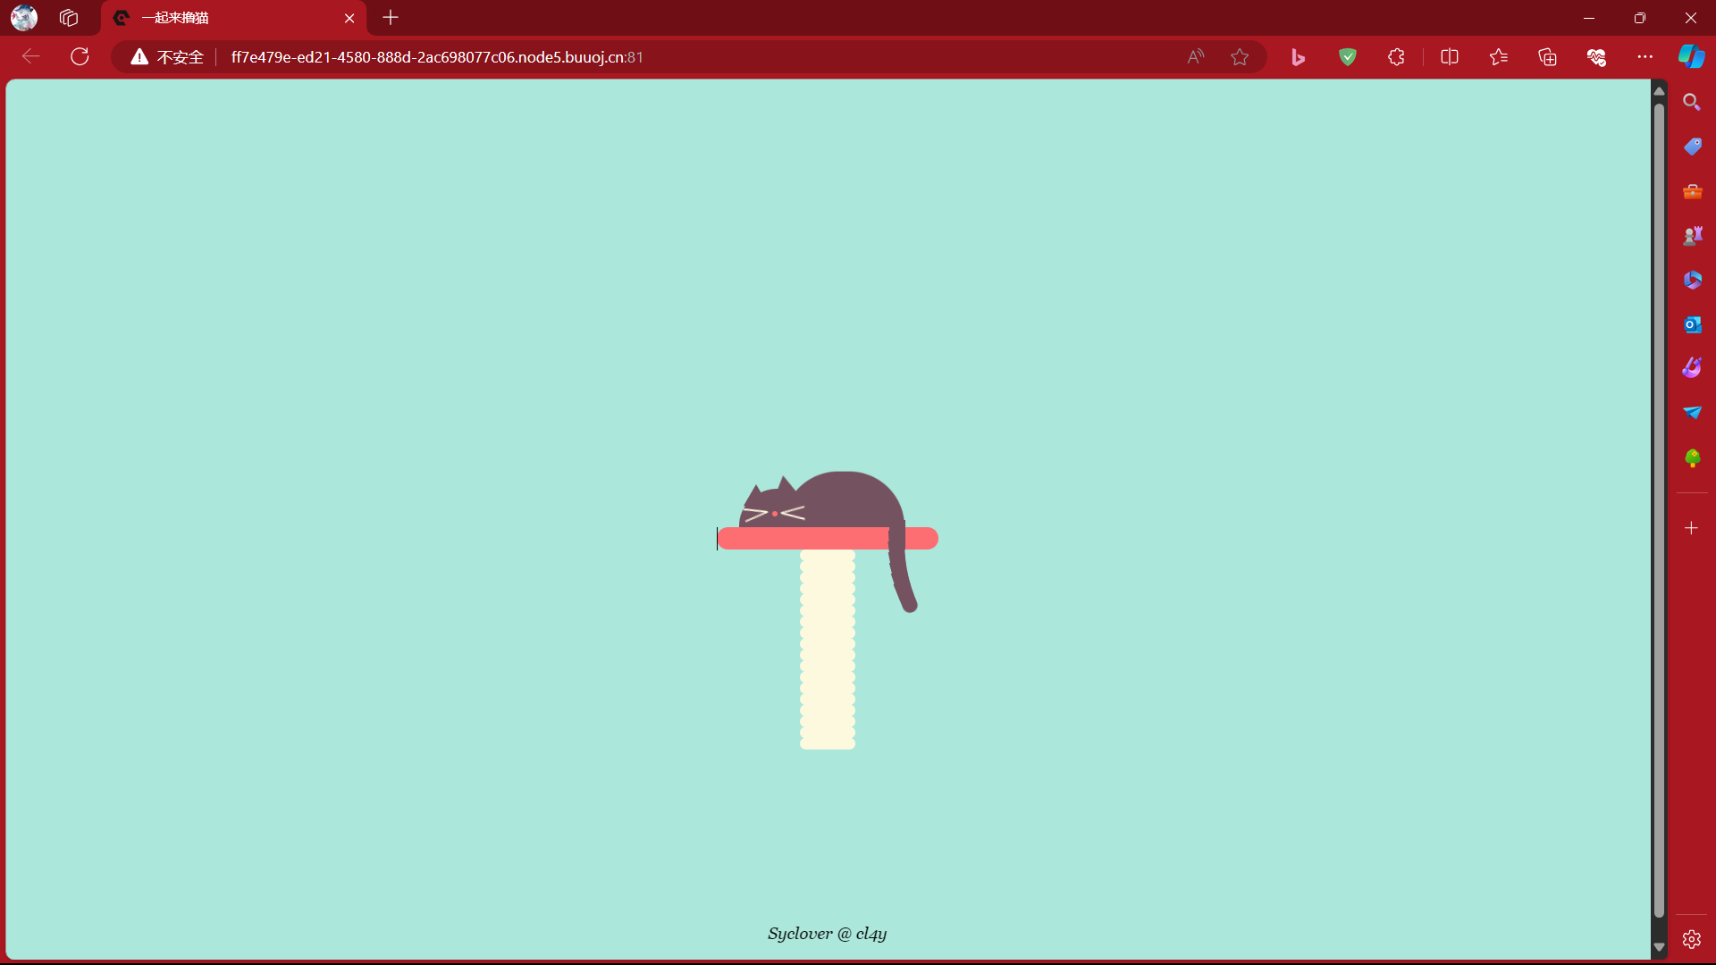The height and width of the screenshot is (965, 1716).
Task: Open Settings and more menu
Action: [x=1645, y=57]
